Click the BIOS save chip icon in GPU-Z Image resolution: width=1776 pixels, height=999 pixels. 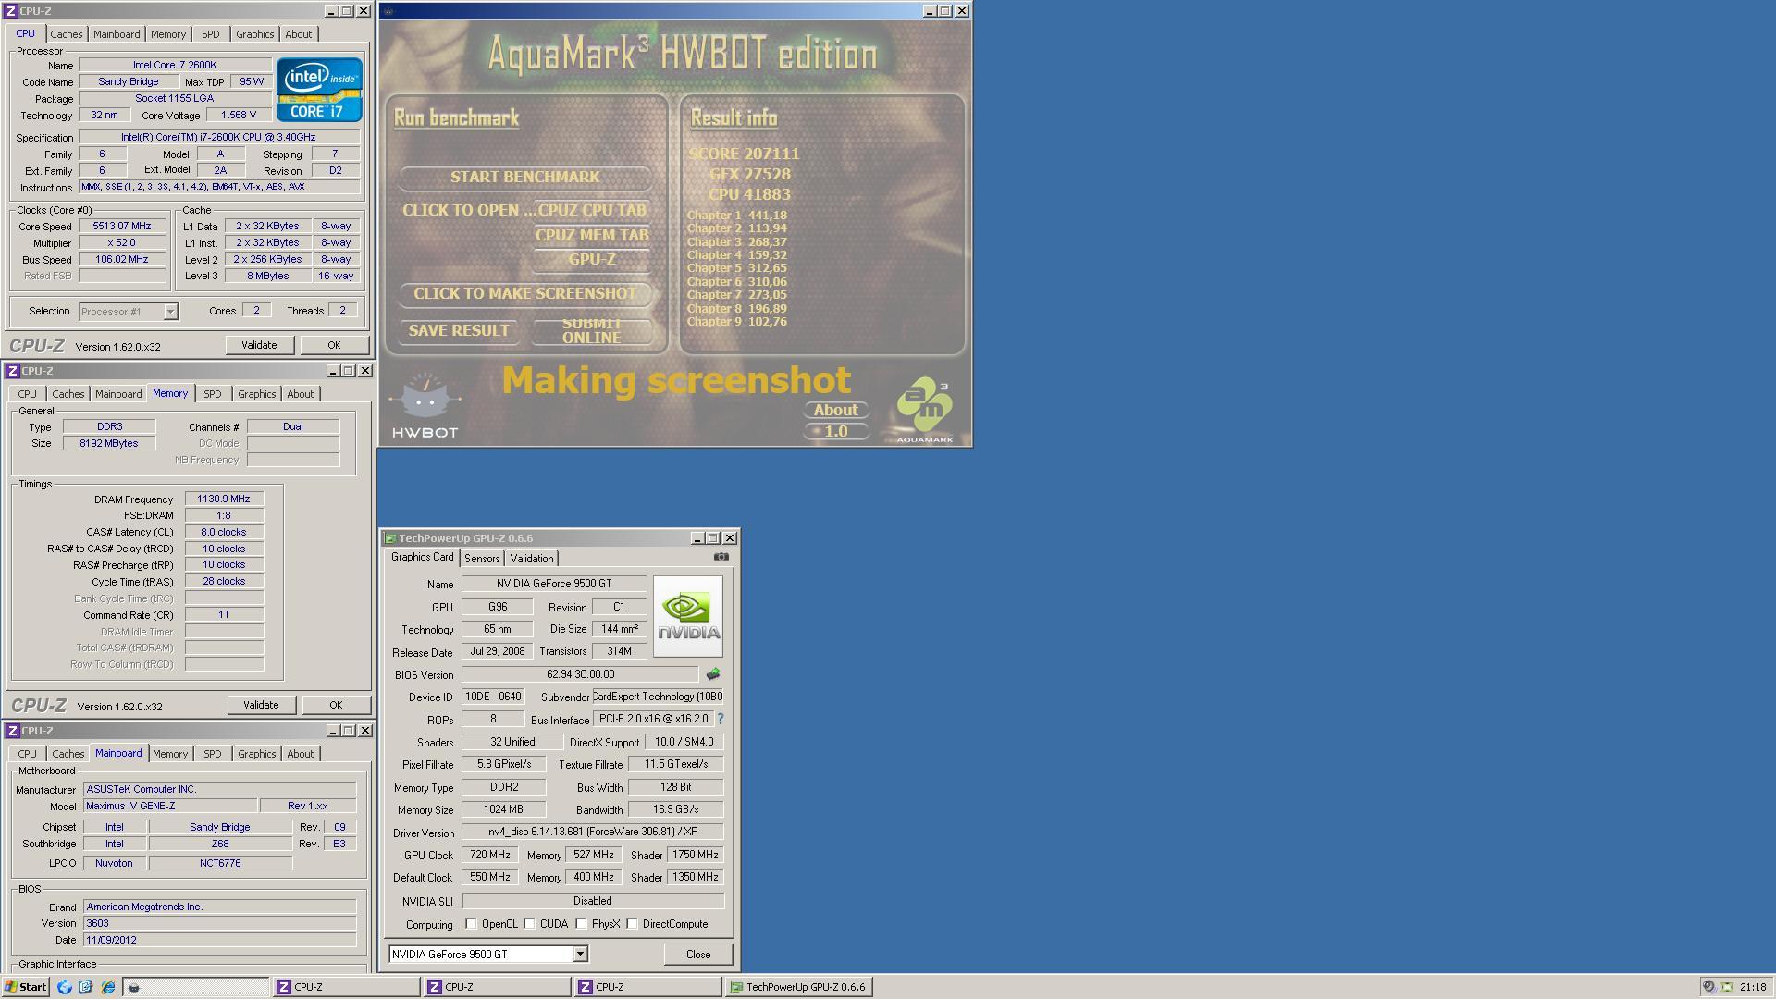pyautogui.click(x=713, y=674)
